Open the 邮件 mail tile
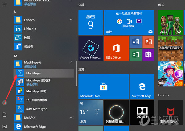 129,23
